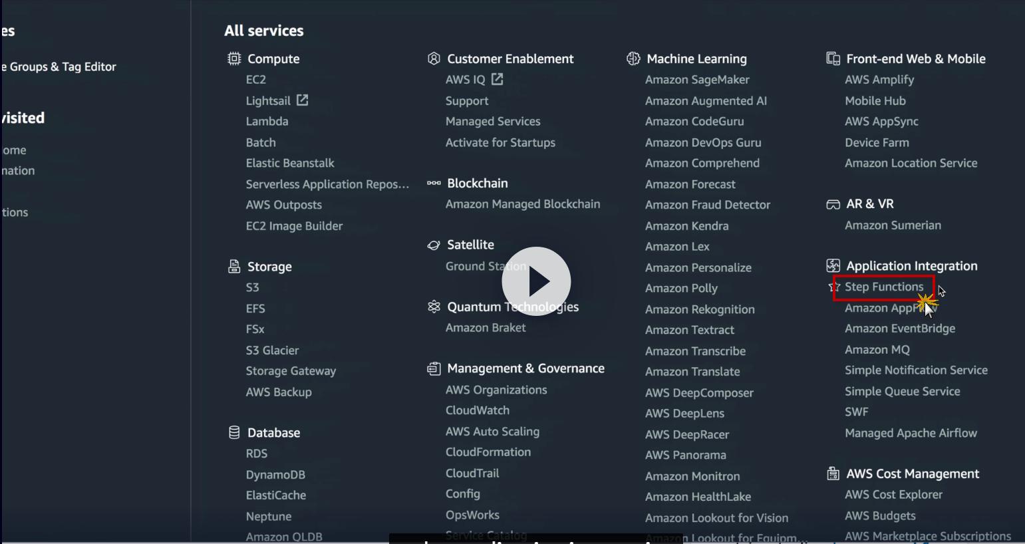Open the Support link
This screenshot has height=544, width=1025.
[467, 101]
